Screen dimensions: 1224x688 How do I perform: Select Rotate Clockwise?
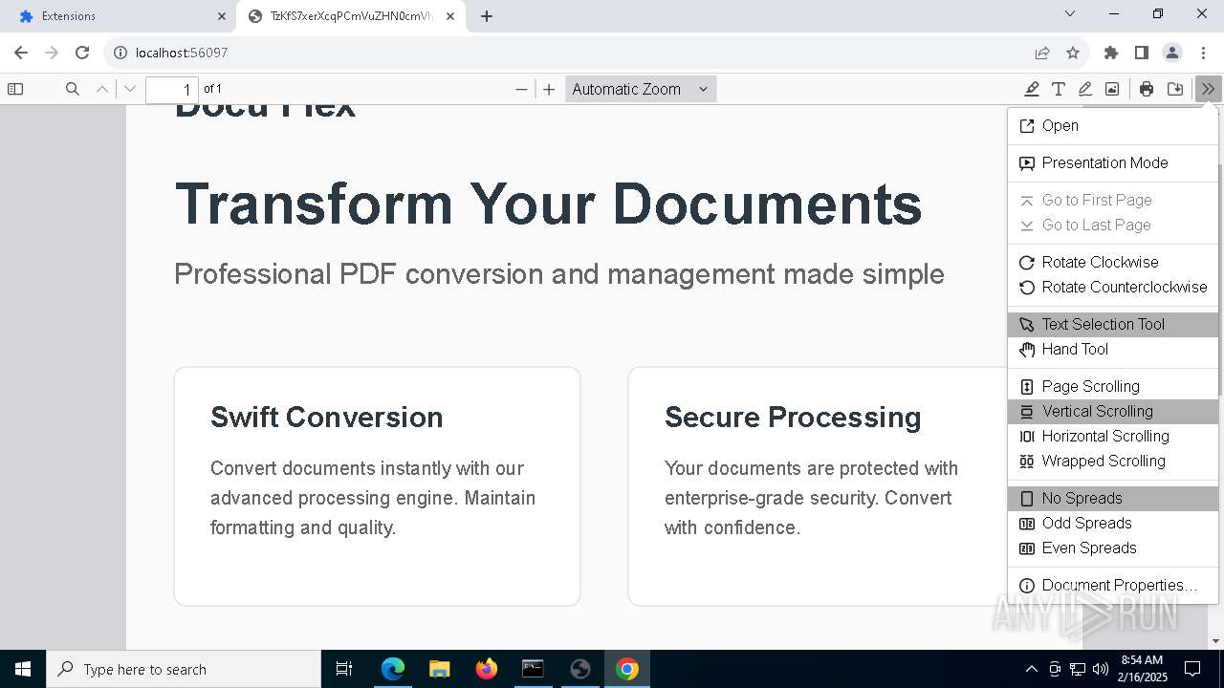click(1113, 262)
